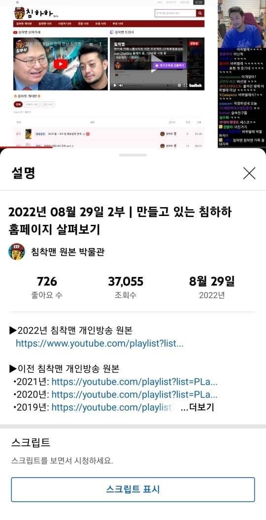Click the 스크립트 표시 button
Image resolution: width=266 pixels, height=520 pixels.
133,489
